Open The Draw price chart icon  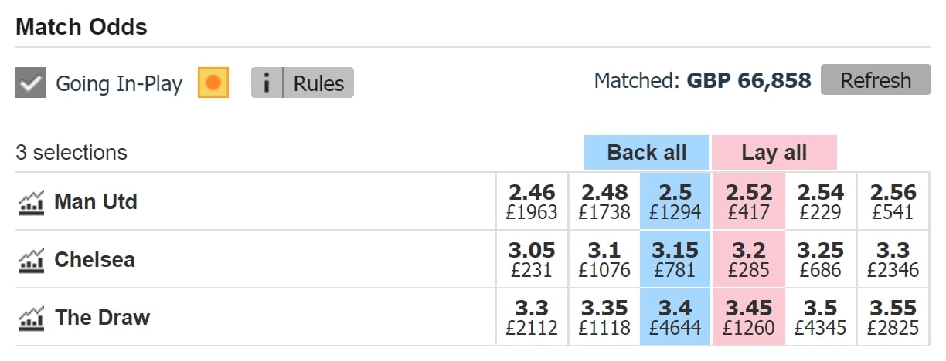[x=32, y=318]
